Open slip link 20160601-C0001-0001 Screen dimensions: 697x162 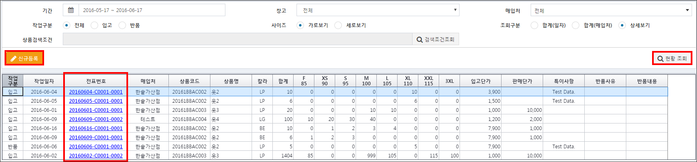point(96,110)
